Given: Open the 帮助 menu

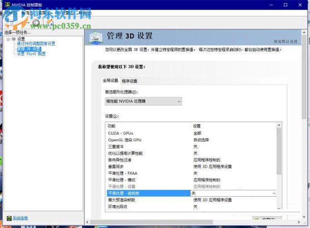Looking at the screenshot, I should [85, 13].
